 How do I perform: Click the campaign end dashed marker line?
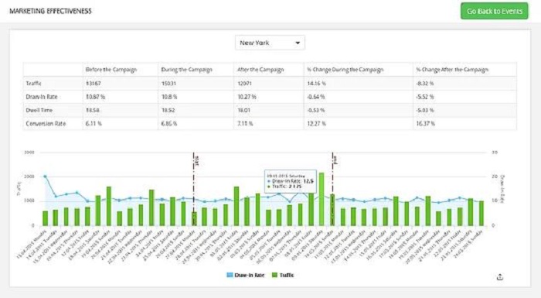click(332, 189)
